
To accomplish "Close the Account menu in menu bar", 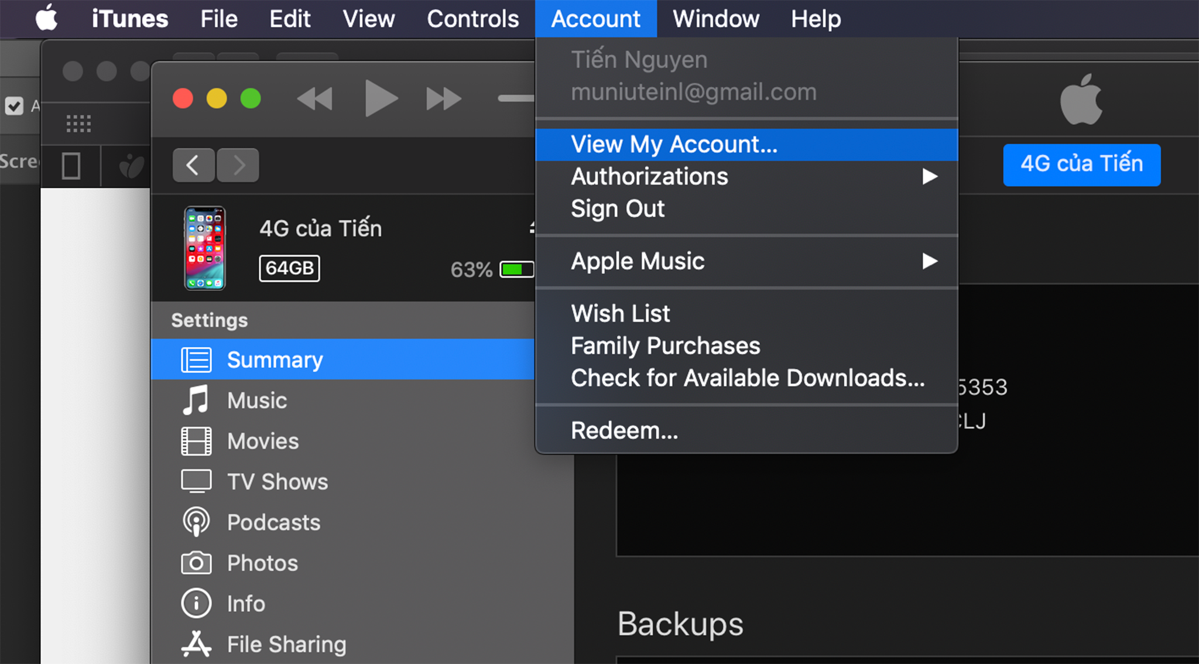I will click(x=596, y=19).
